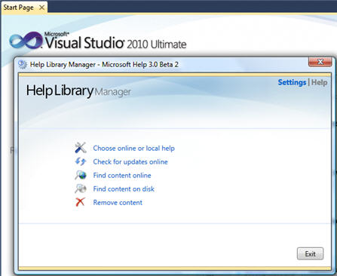The width and height of the screenshot is (337, 276).
Task: Close the Start Page tab
Action: [x=42, y=8]
